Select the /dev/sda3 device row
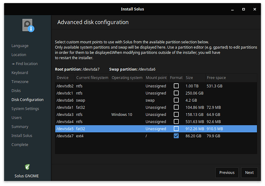This screenshot has width=265, height=186. tap(156, 114)
